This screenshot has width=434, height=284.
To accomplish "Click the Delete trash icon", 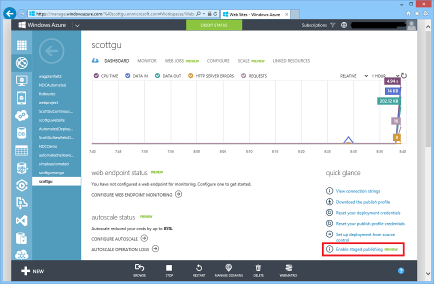I will [x=258, y=268].
